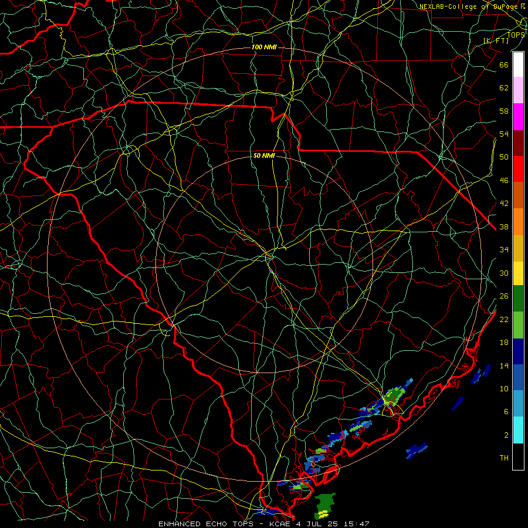The width and height of the screenshot is (528, 528).
Task: Click the dark orange 46 kft swatch
Action: 518,195
